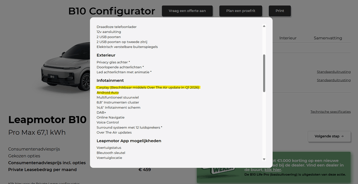Click 'Surround systeem met 12 luidsprekers' item
358x184 pixels.
click(x=129, y=128)
